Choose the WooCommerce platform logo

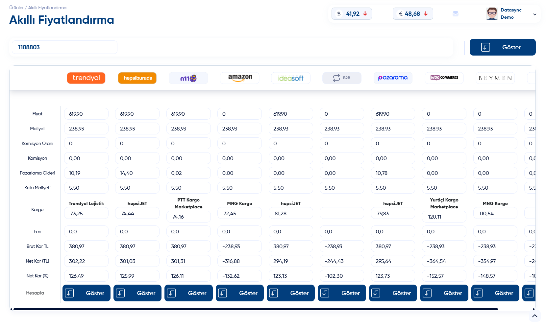[444, 78]
